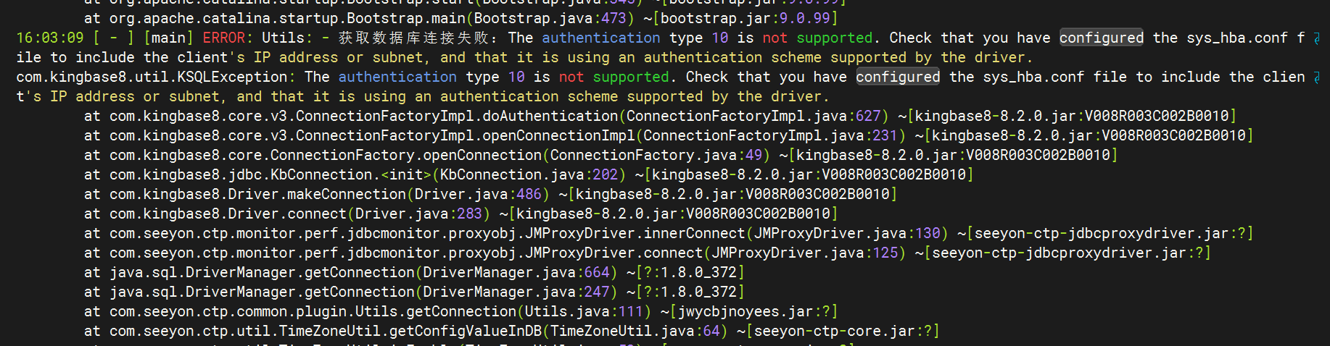Click the "[jwycbjnoyees.jar:?]" jar label
The width and height of the screenshot is (1330, 346).
753,311
